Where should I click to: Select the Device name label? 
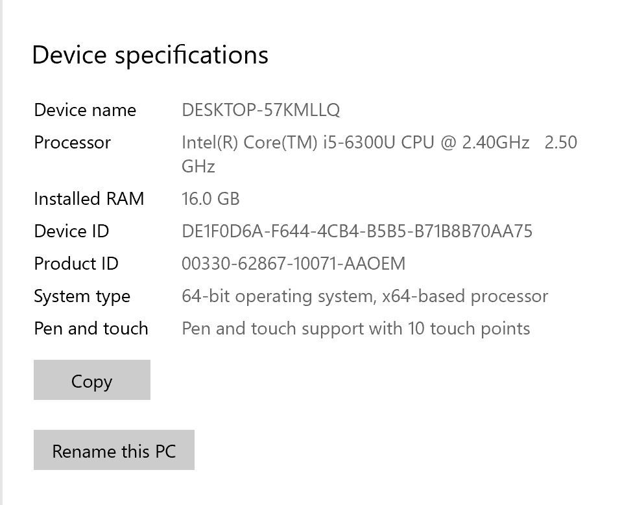85,110
